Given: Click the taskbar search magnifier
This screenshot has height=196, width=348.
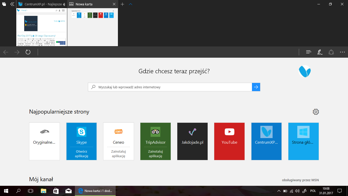Looking at the screenshot, I should point(18,191).
